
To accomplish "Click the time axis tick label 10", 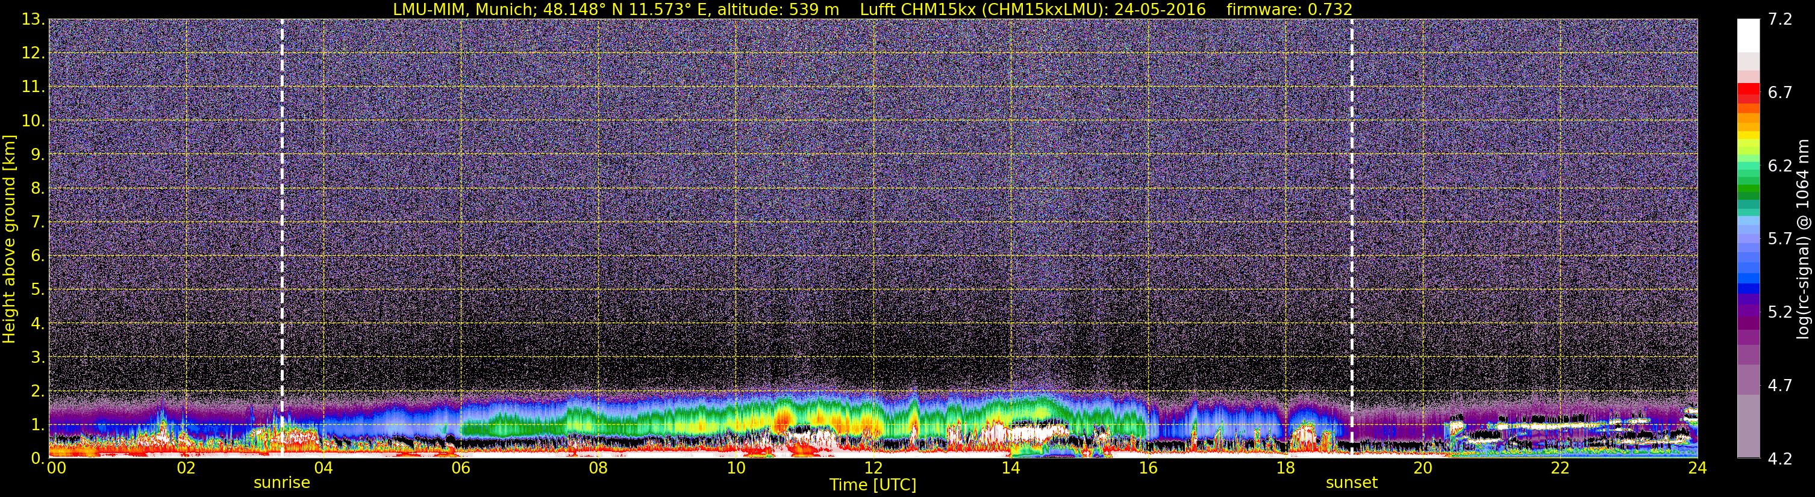I will pyautogui.click(x=736, y=468).
